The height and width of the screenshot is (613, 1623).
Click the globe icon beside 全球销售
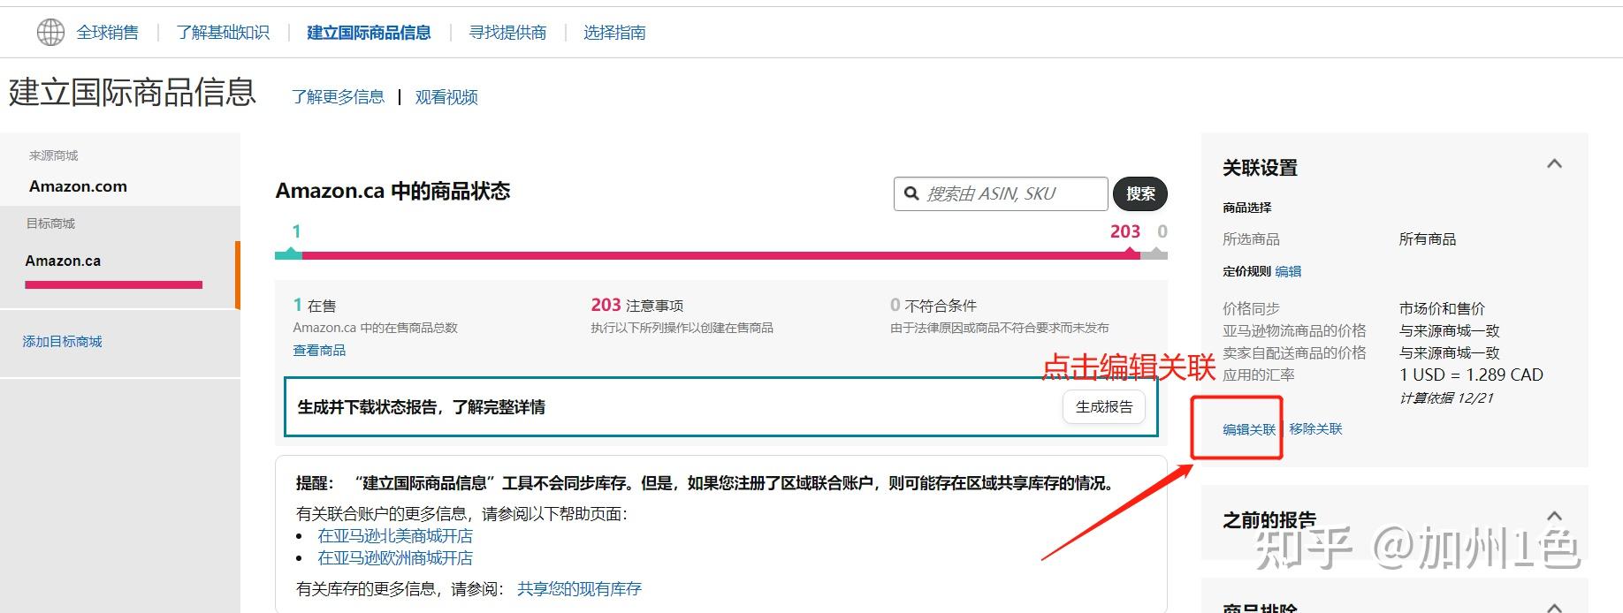(x=50, y=33)
